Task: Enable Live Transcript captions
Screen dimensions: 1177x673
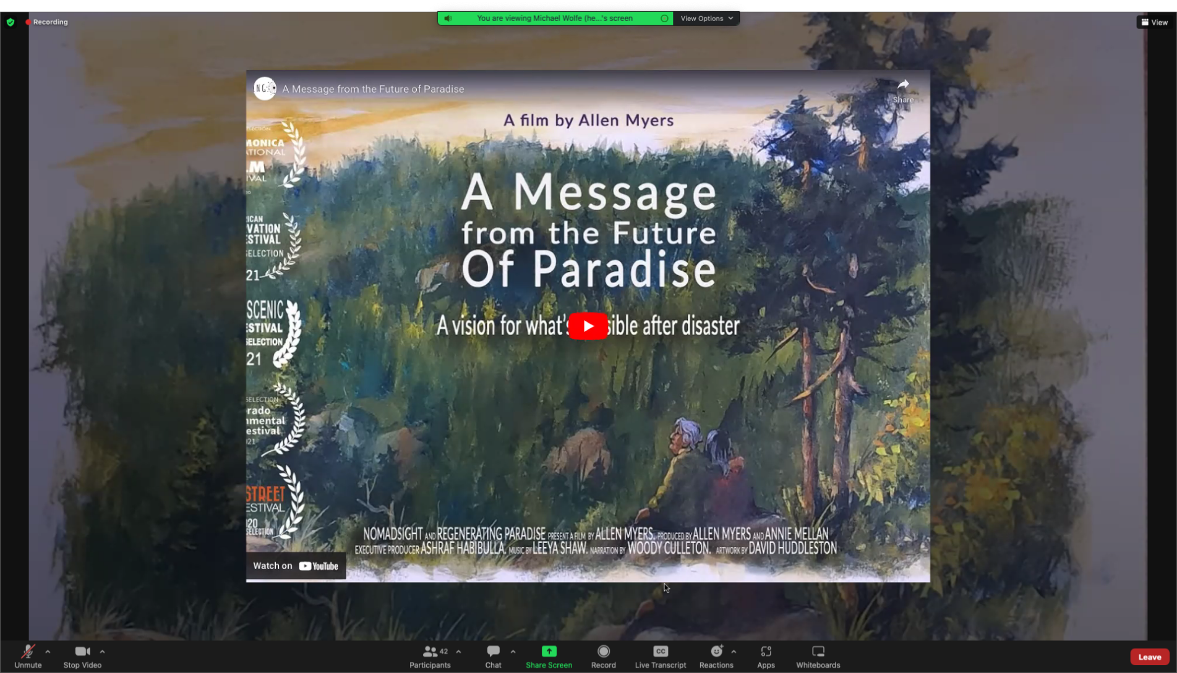Action: point(660,656)
